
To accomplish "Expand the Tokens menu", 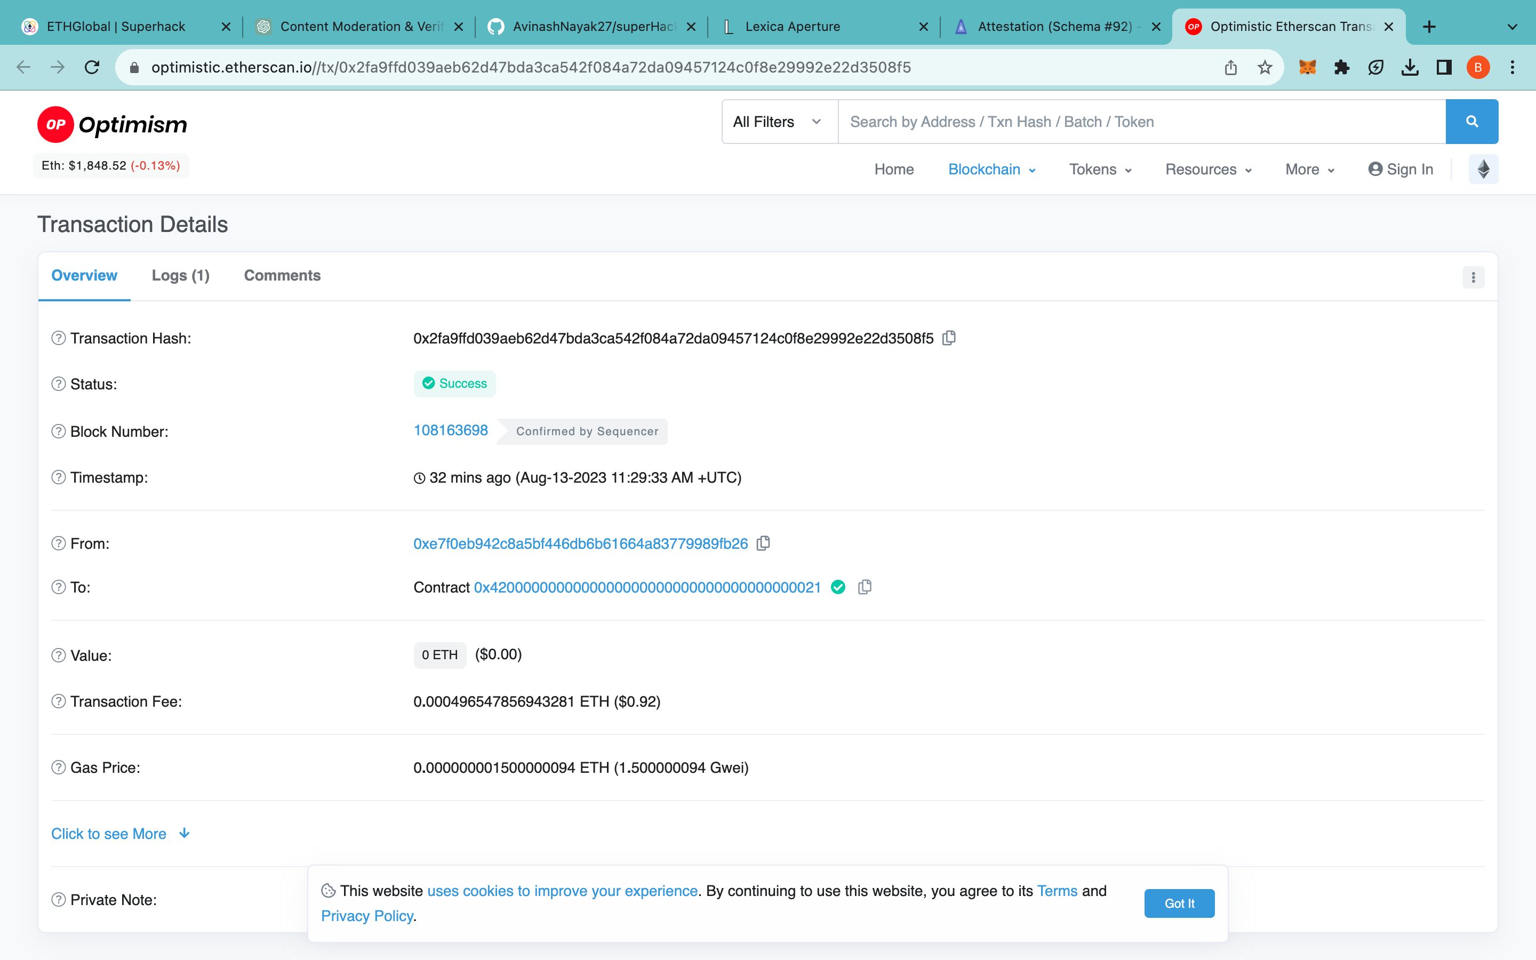I will point(1100,170).
